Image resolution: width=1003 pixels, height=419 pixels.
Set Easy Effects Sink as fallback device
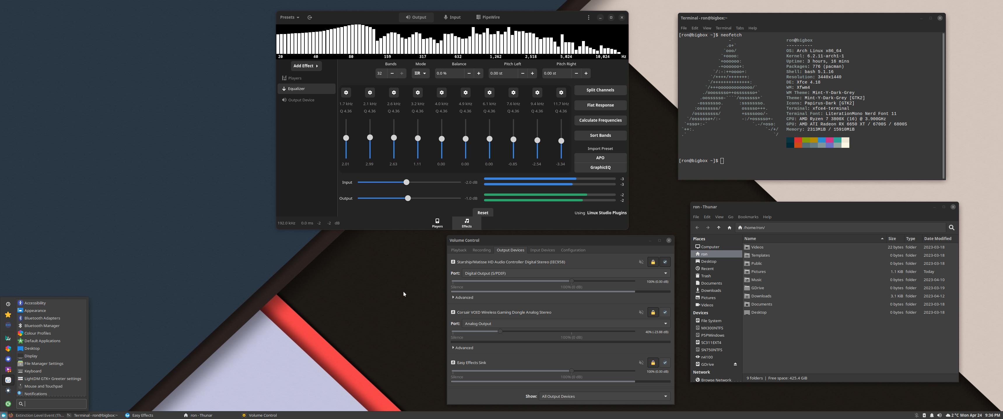point(665,362)
